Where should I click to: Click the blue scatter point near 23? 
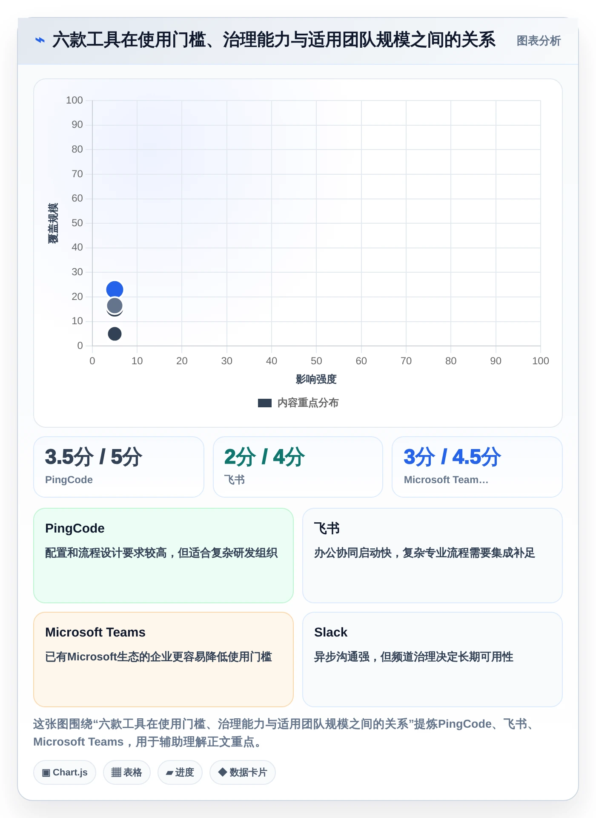click(115, 290)
